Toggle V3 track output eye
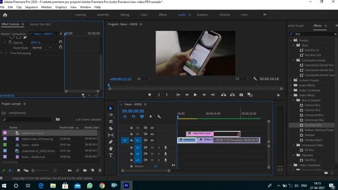The height and width of the screenshot is (190, 338). point(152,128)
